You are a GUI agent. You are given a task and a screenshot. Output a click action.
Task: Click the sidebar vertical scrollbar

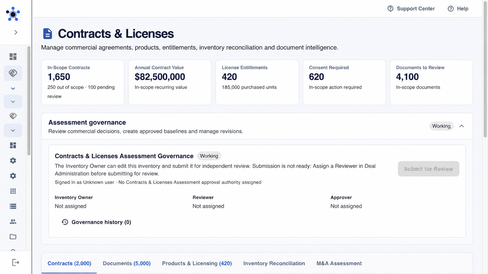(29, 101)
